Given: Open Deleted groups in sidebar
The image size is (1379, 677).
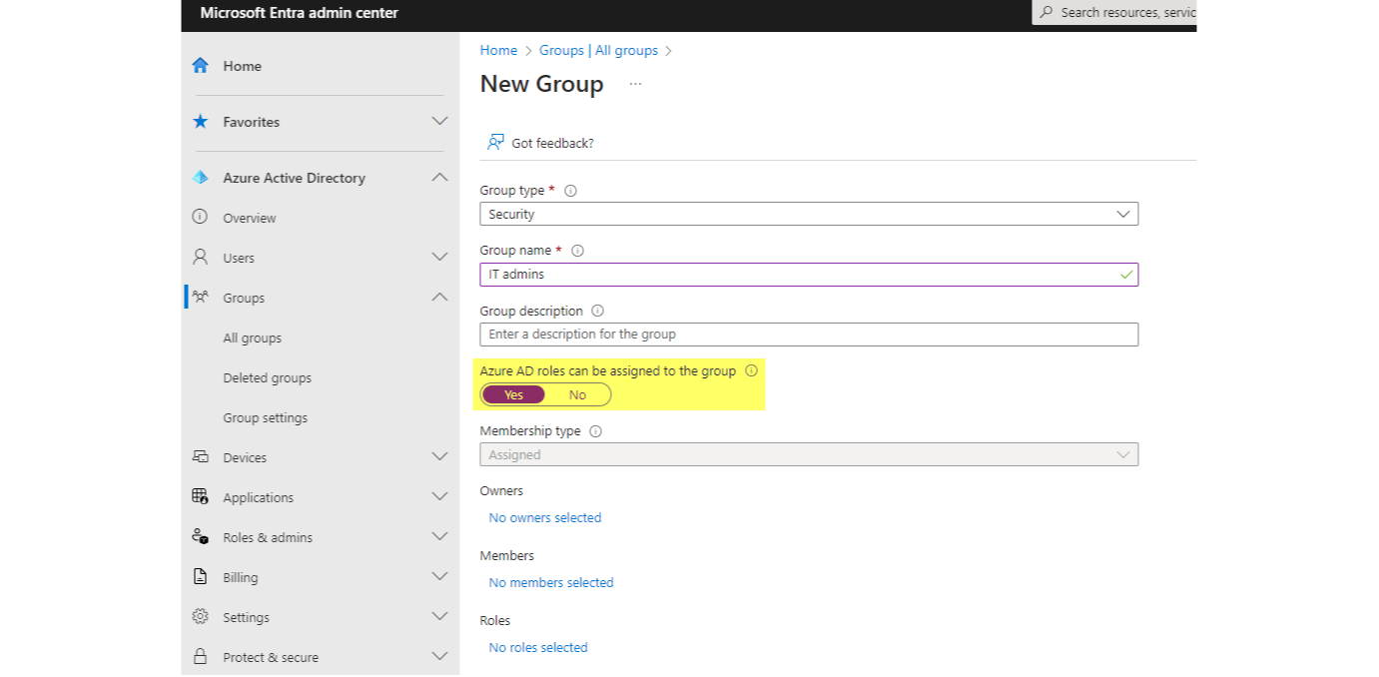Looking at the screenshot, I should point(267,377).
